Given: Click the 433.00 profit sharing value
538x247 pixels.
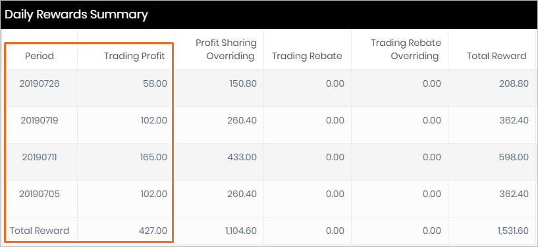Looking at the screenshot, I should click(242, 158).
